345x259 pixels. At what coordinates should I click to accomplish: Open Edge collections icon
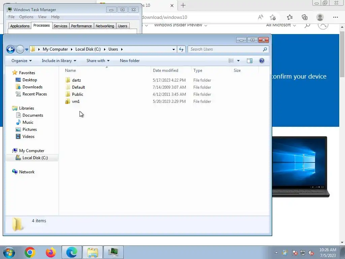click(305, 17)
